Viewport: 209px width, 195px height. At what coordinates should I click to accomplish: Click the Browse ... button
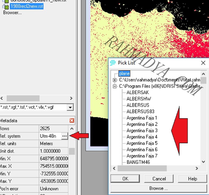(159, 188)
